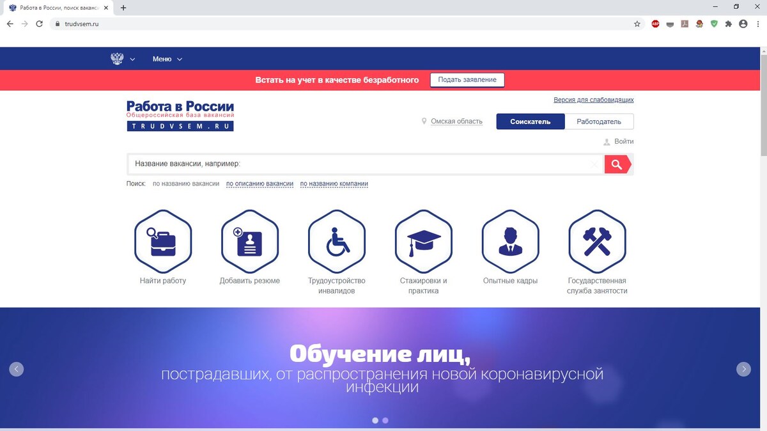The image size is (767, 431).
Task: Bookmark the page with the star icon
Action: (x=637, y=24)
